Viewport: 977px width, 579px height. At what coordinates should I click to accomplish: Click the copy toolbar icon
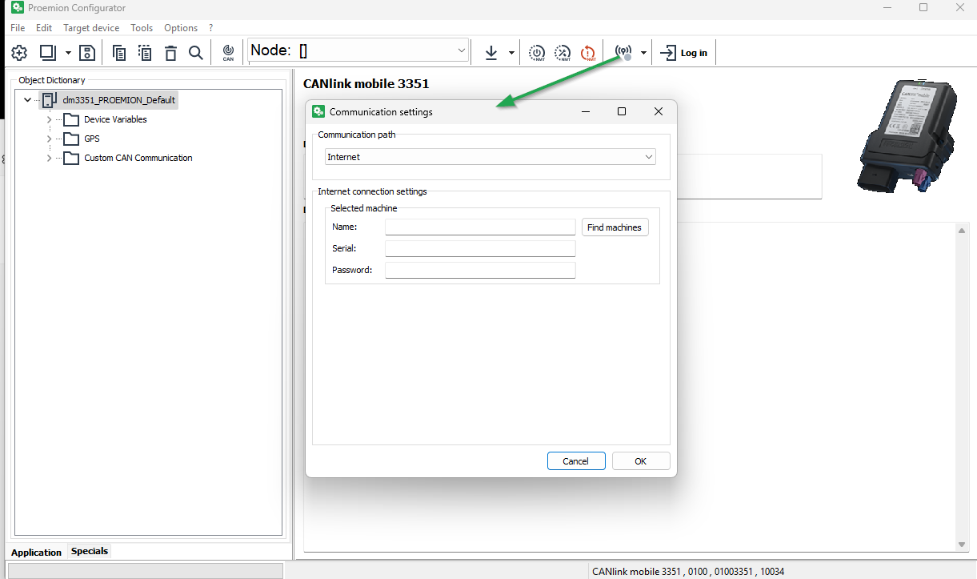[x=119, y=53]
